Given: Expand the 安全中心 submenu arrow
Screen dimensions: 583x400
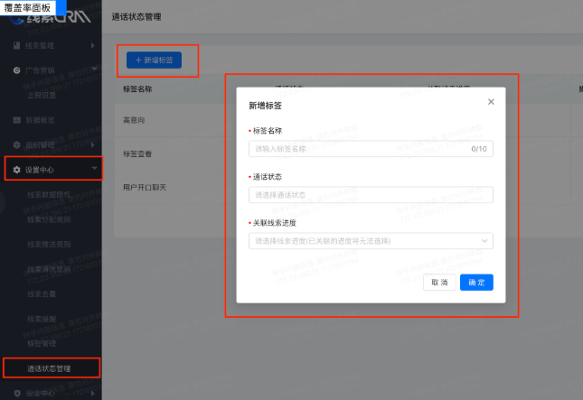Looking at the screenshot, I should (92, 393).
